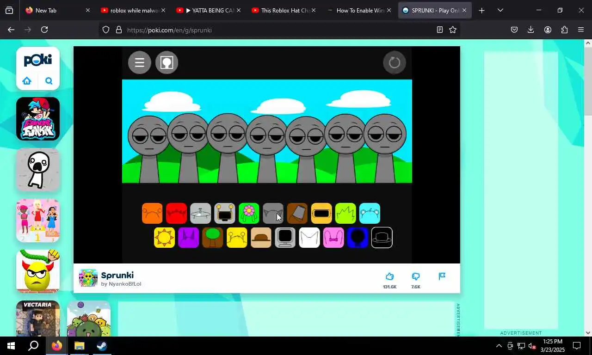
Task: Select the tan brown-hat character icon
Action: click(x=261, y=238)
